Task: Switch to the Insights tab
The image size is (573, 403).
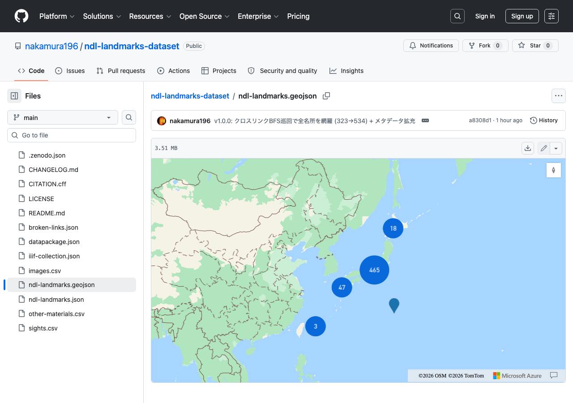Action: (346, 71)
